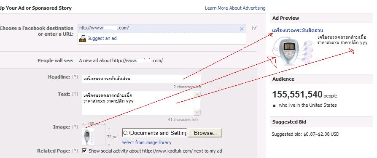Click the uploaded image thumbnail
This screenshot has width=377, height=158.
click(88, 137)
